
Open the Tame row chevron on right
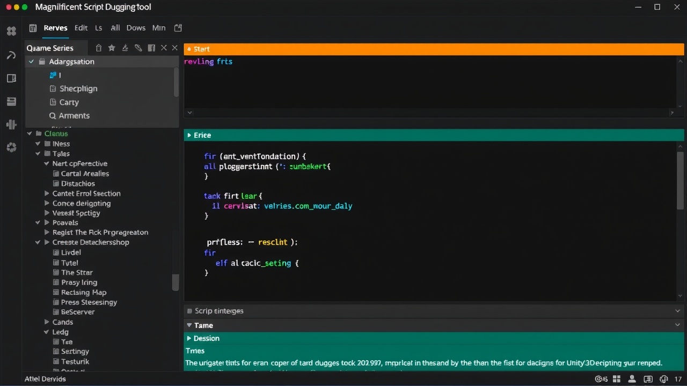(x=677, y=325)
